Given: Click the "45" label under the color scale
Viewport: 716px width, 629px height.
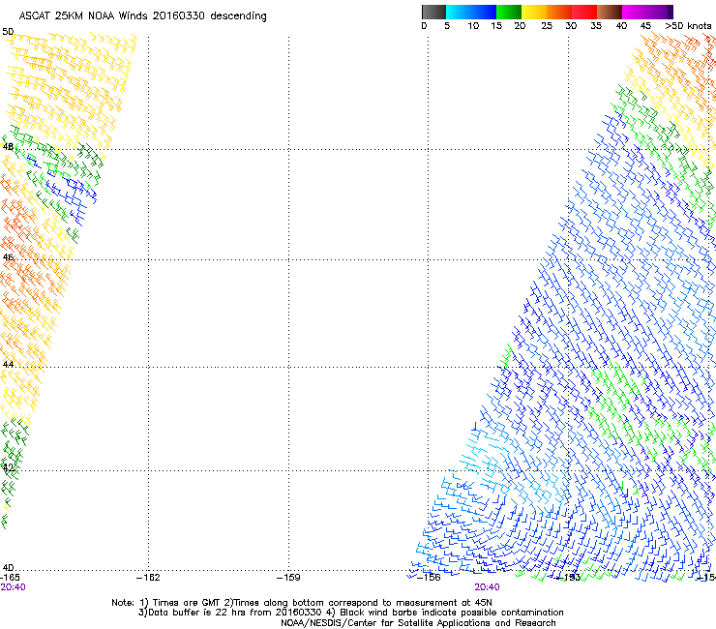Looking at the screenshot, I should [645, 26].
